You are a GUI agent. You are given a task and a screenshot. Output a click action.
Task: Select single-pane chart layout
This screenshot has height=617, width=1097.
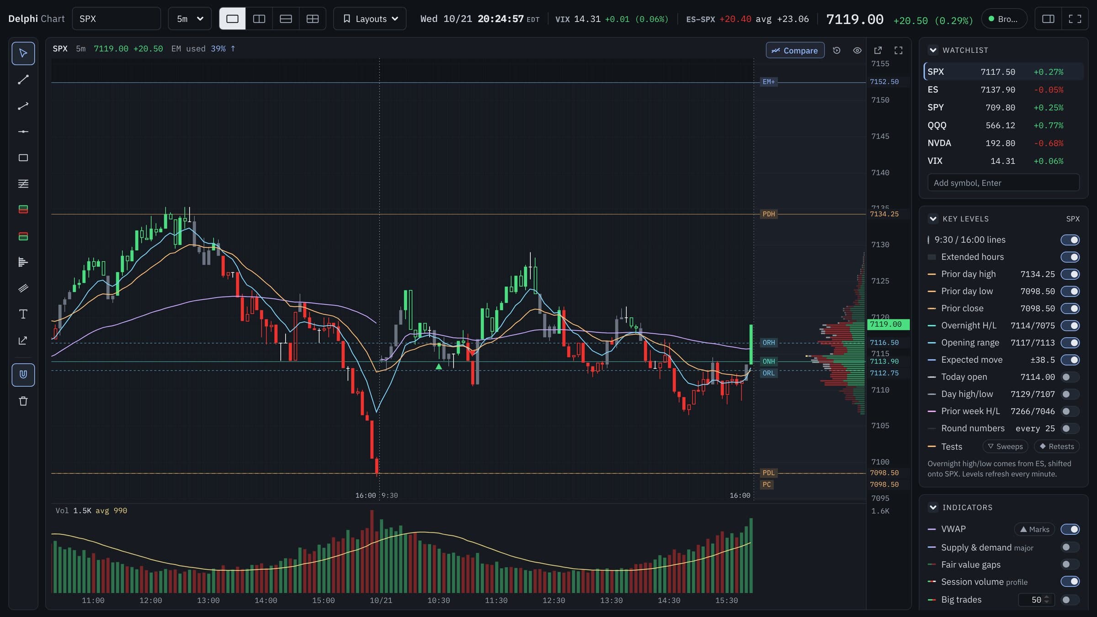click(232, 19)
